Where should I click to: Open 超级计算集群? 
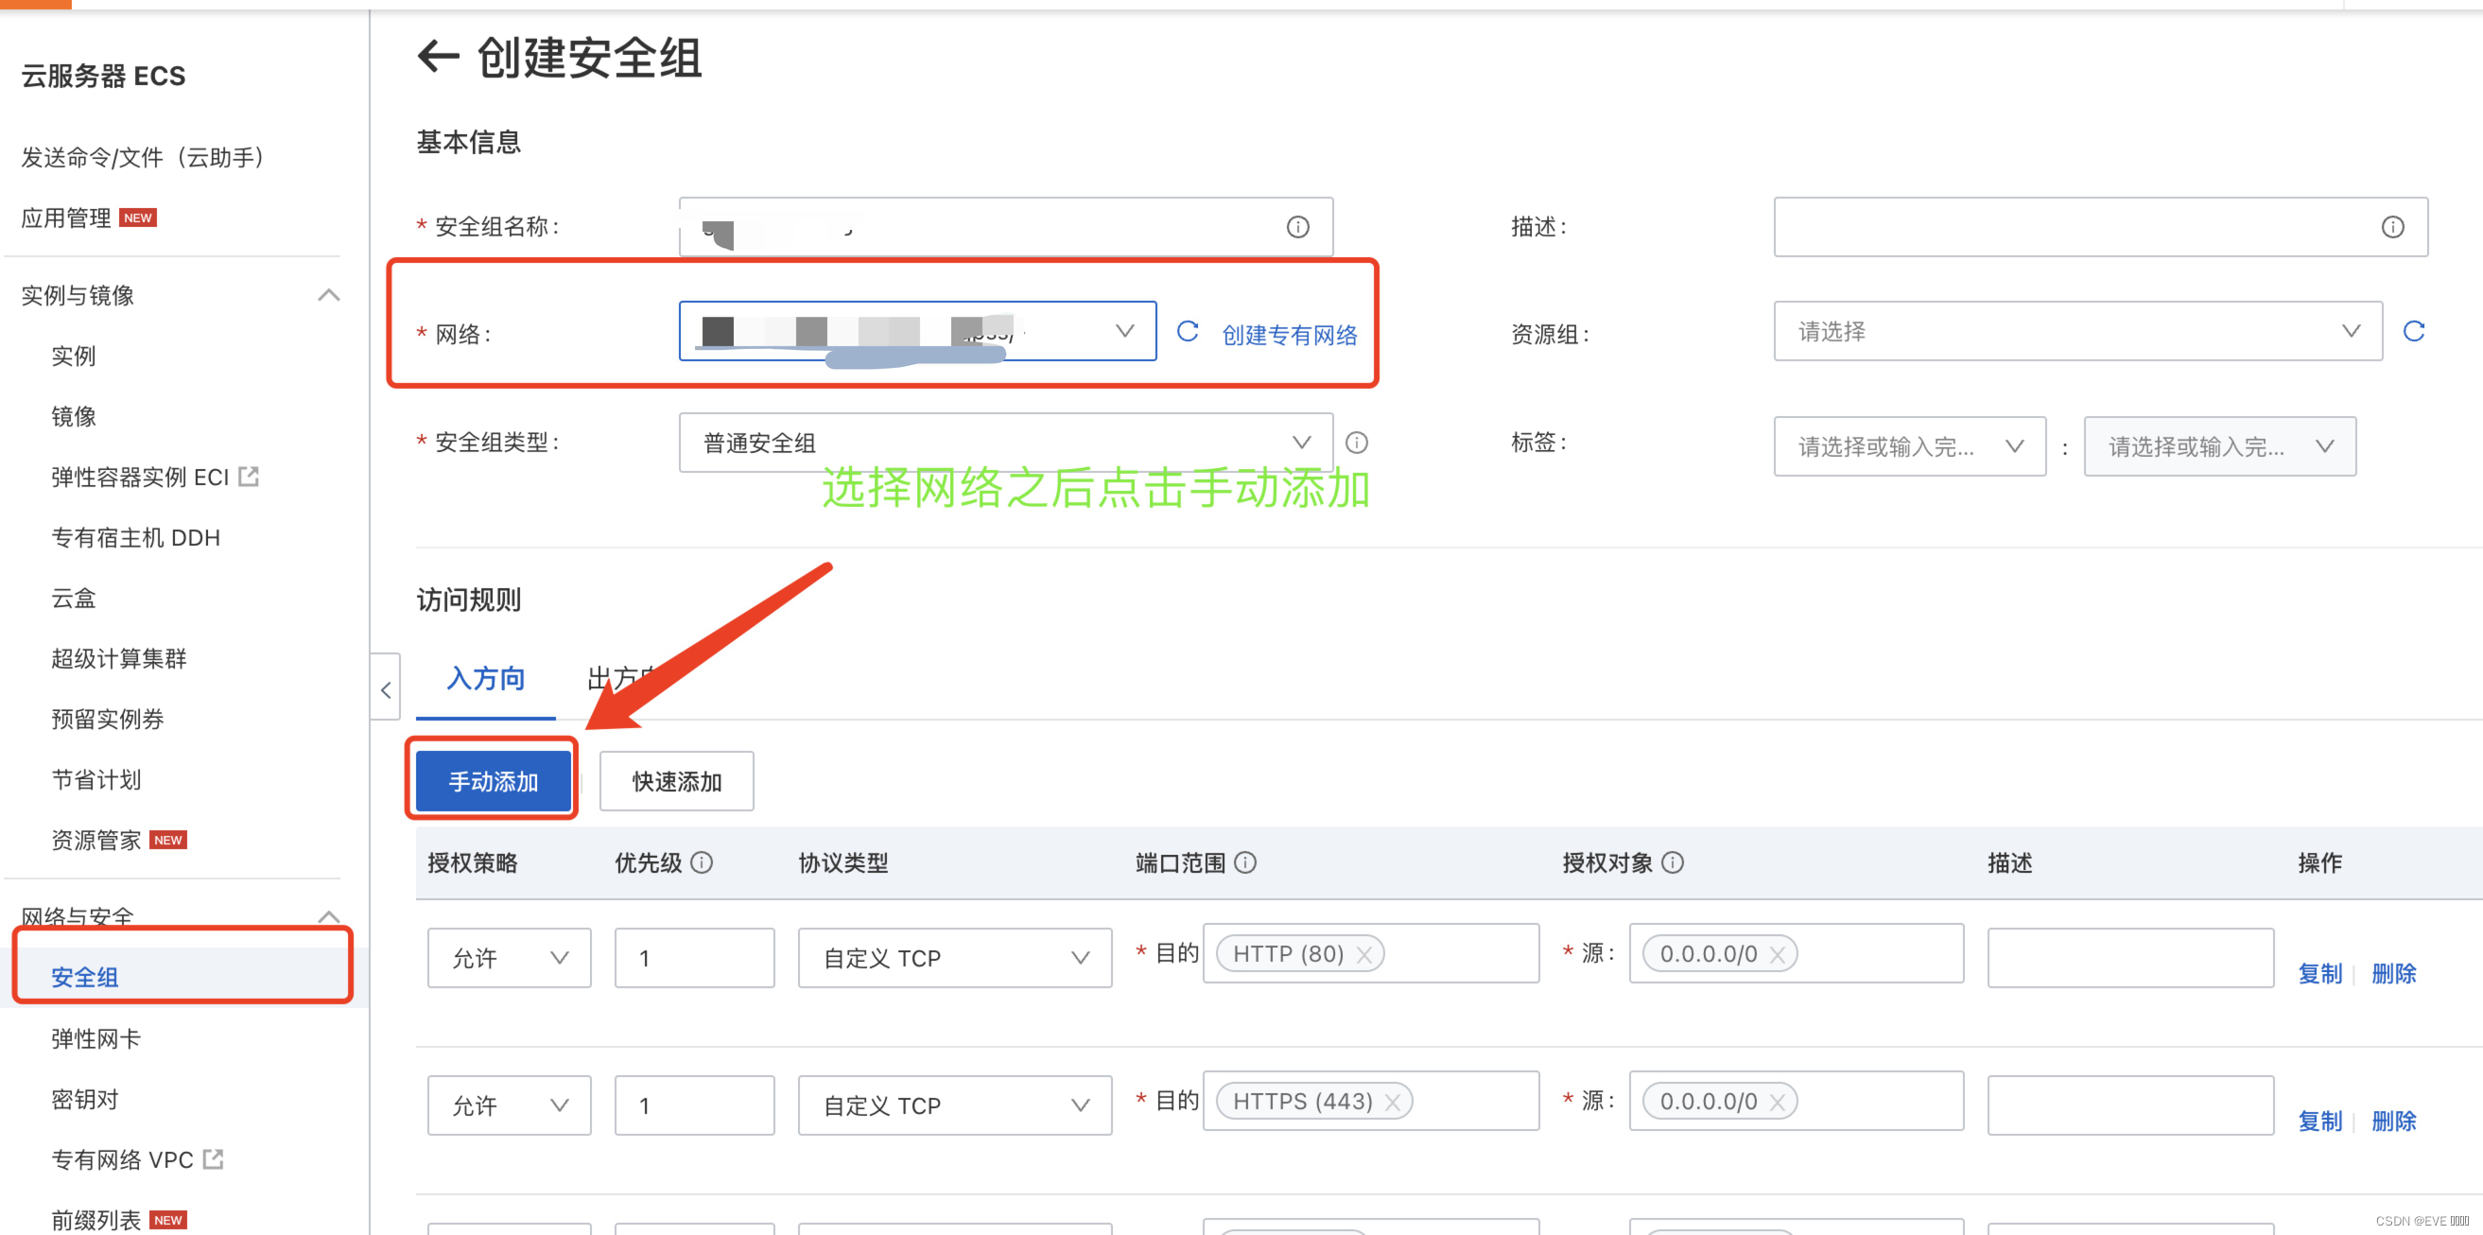point(118,658)
